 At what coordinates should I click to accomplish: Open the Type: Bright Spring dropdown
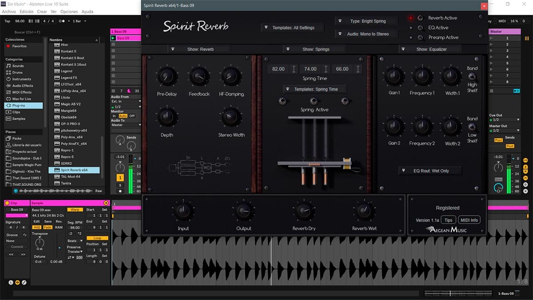(x=367, y=21)
